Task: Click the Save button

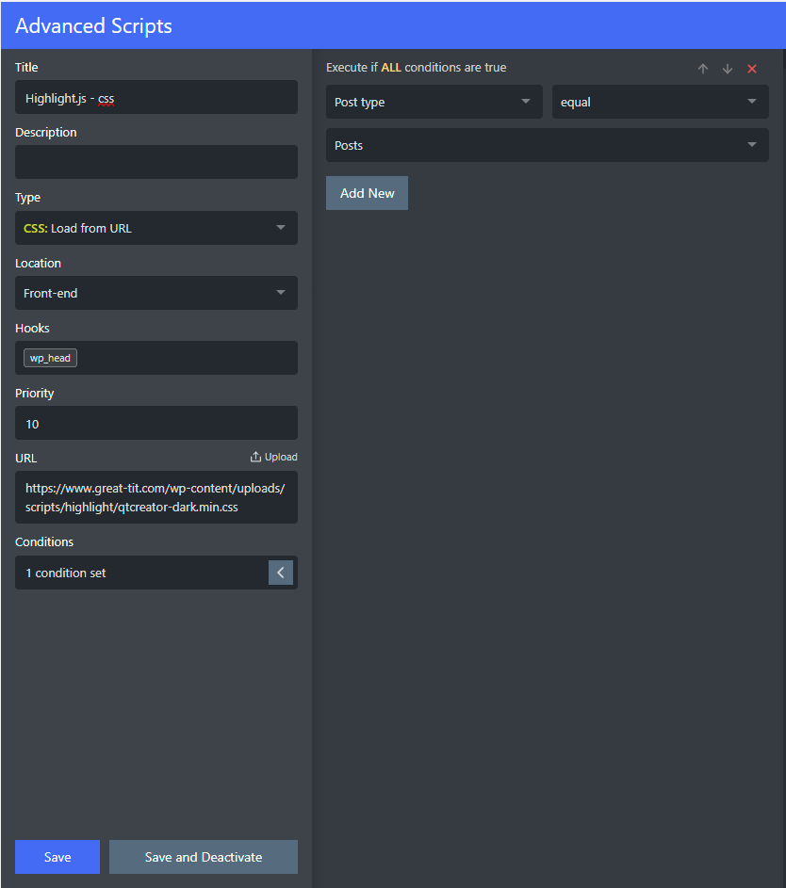Action: [x=57, y=857]
